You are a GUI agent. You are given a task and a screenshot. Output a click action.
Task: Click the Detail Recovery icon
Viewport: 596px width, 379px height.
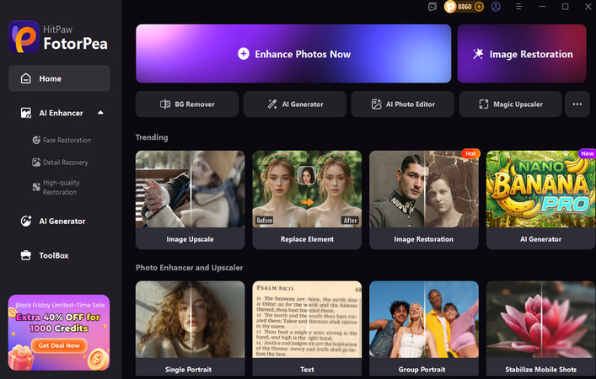[x=36, y=163]
